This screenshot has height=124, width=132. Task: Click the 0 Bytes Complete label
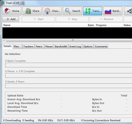coord(15,61)
